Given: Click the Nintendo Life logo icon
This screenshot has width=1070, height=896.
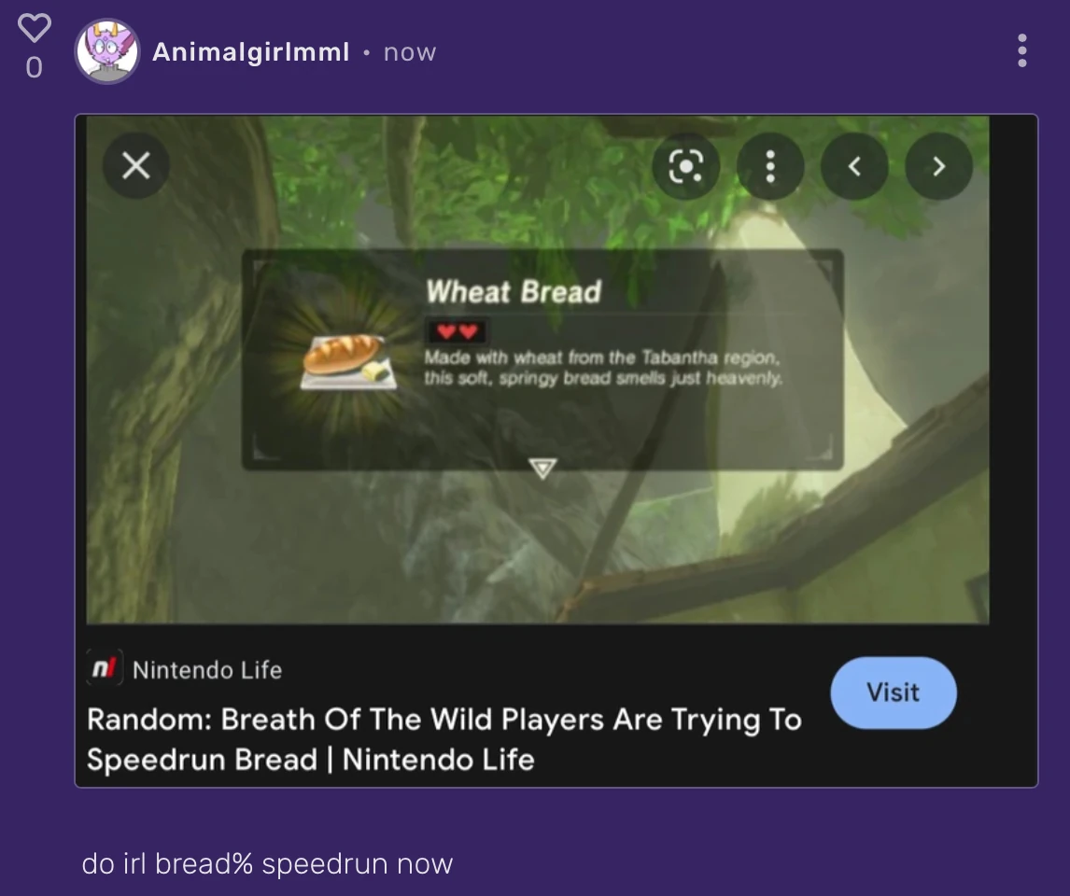Looking at the screenshot, I should coord(105,667).
